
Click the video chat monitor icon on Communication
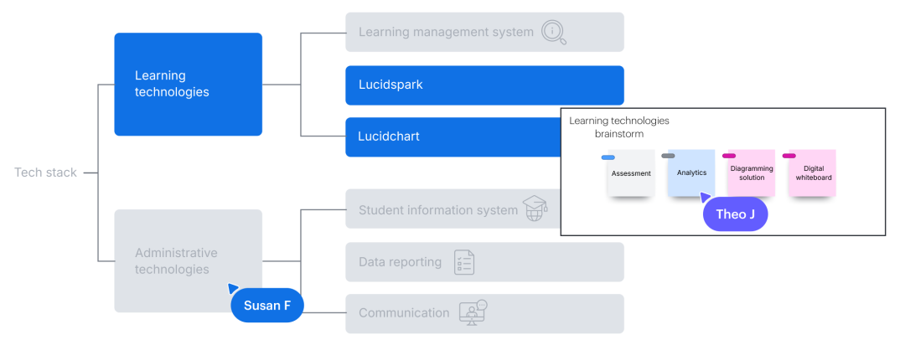coord(473,312)
